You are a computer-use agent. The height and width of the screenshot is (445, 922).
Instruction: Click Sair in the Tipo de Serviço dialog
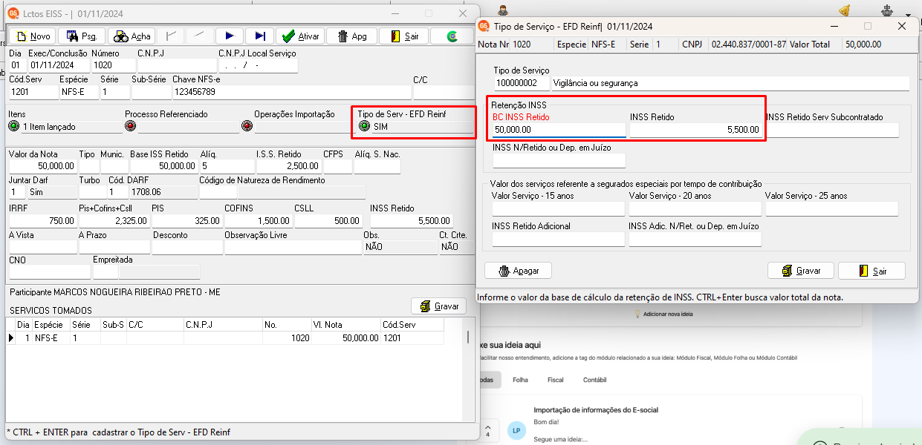click(871, 271)
